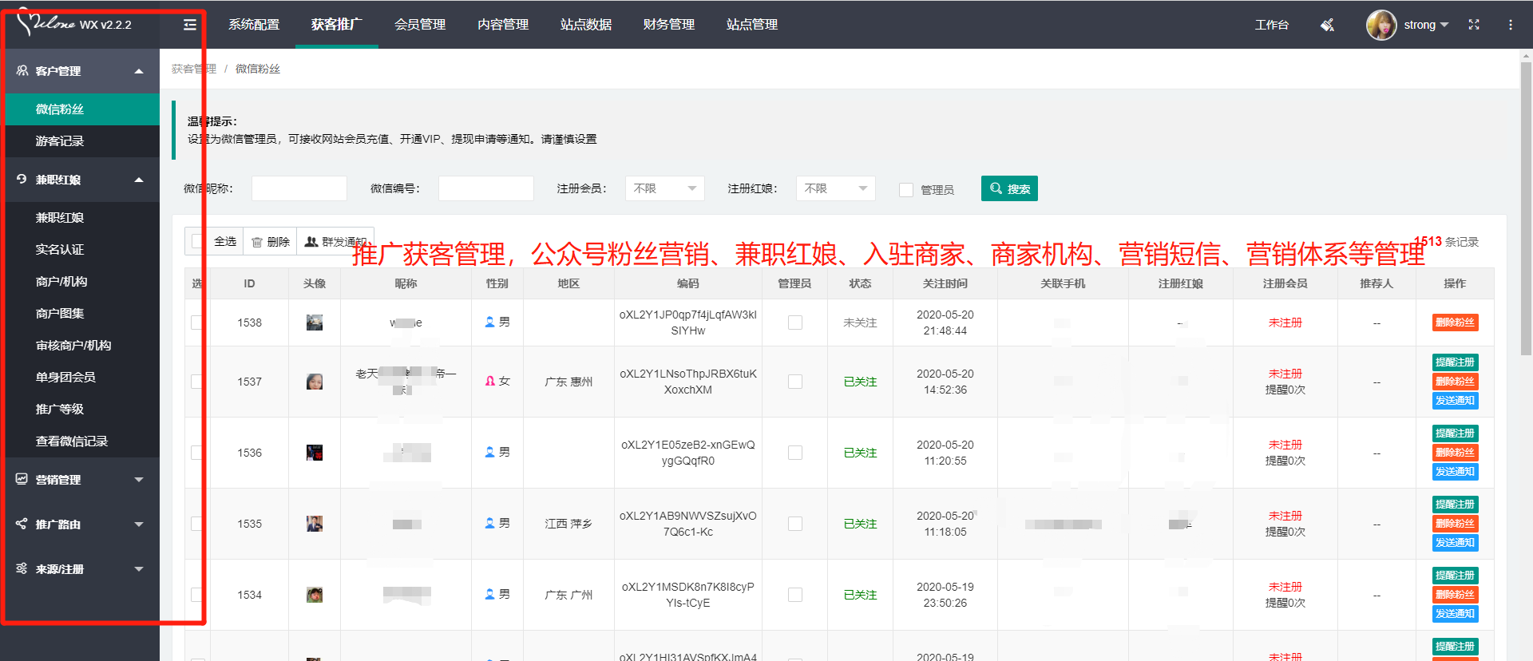This screenshot has width=1533, height=661.
Task: Click avatar thumbnail of row 1537
Action: [x=315, y=382]
